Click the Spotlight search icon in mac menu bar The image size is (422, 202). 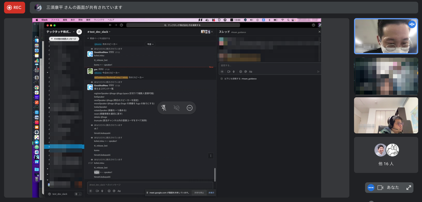[x=288, y=20]
